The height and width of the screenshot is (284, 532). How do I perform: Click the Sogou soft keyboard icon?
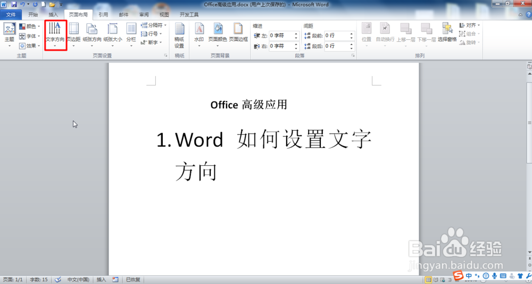(x=503, y=276)
